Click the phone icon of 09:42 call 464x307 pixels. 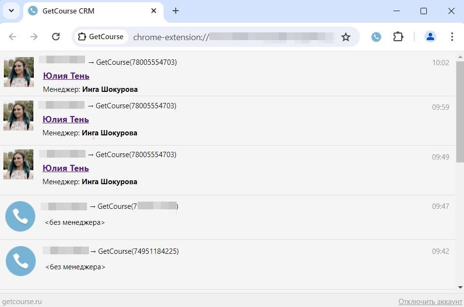(21, 261)
